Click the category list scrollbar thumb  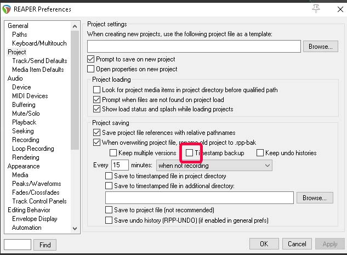pos(75,90)
